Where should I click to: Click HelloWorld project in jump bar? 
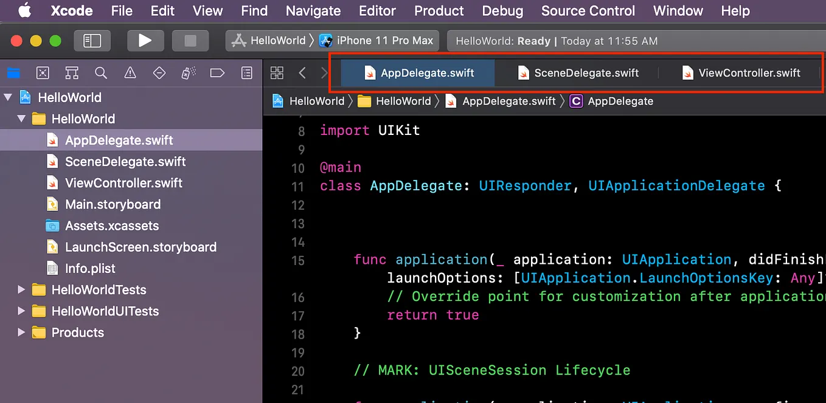[308, 102]
